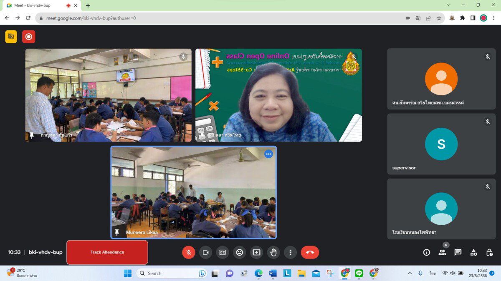This screenshot has width=501, height=281.
Task: Toggle the camera on or off
Action: coord(205,252)
